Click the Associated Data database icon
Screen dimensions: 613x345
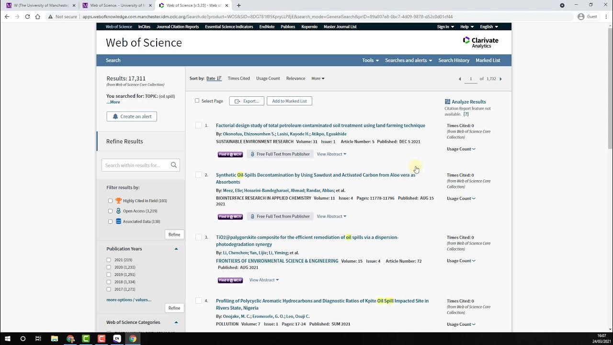point(118,221)
